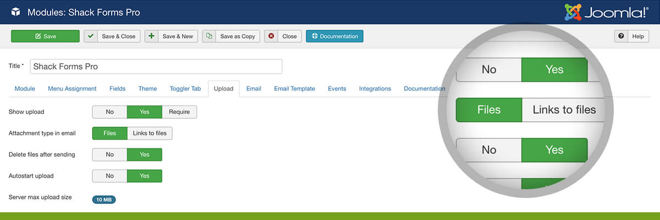The image size is (660, 220).
Task: Click the copy icon on Save as Copy
Action: [209, 36]
